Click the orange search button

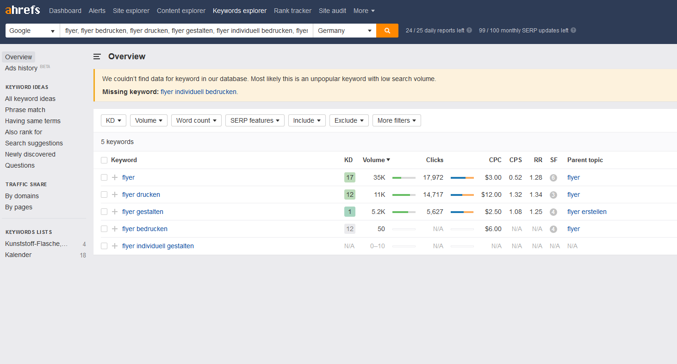(x=387, y=31)
